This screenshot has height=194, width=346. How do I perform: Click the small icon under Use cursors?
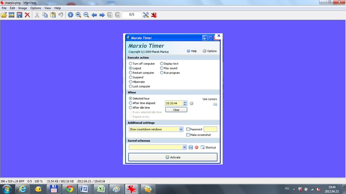pos(215,104)
